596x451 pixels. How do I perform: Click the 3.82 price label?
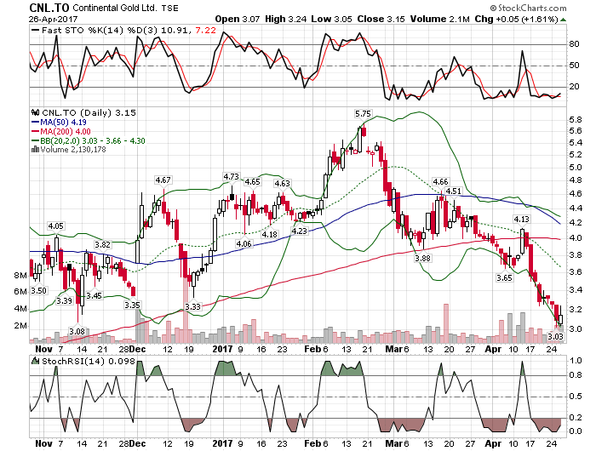click(103, 245)
